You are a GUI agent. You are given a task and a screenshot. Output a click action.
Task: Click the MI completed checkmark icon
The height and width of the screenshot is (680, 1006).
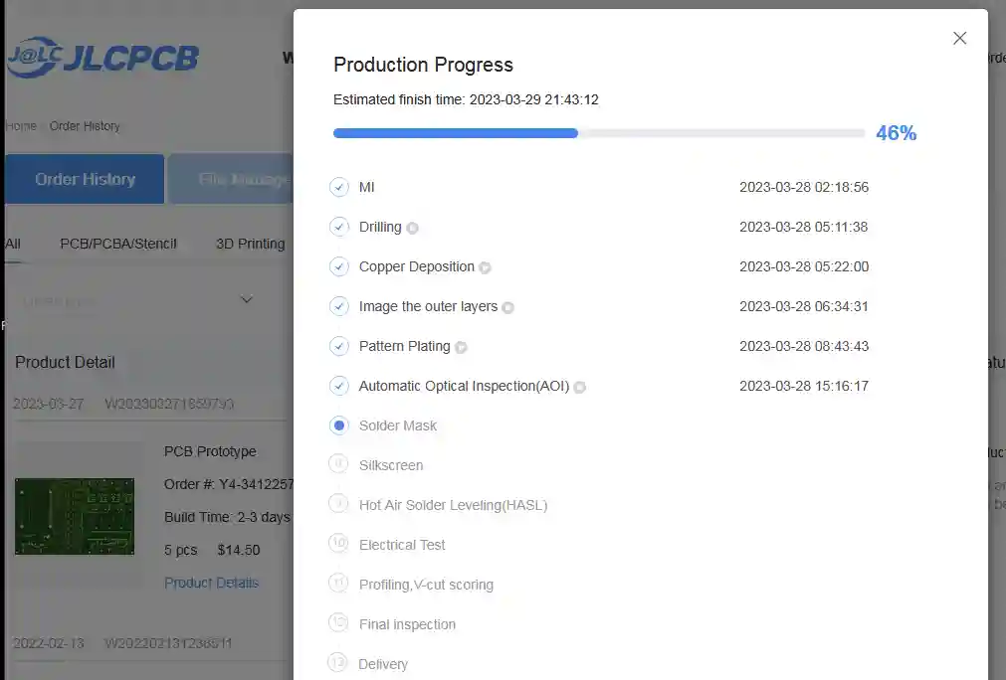[339, 187]
